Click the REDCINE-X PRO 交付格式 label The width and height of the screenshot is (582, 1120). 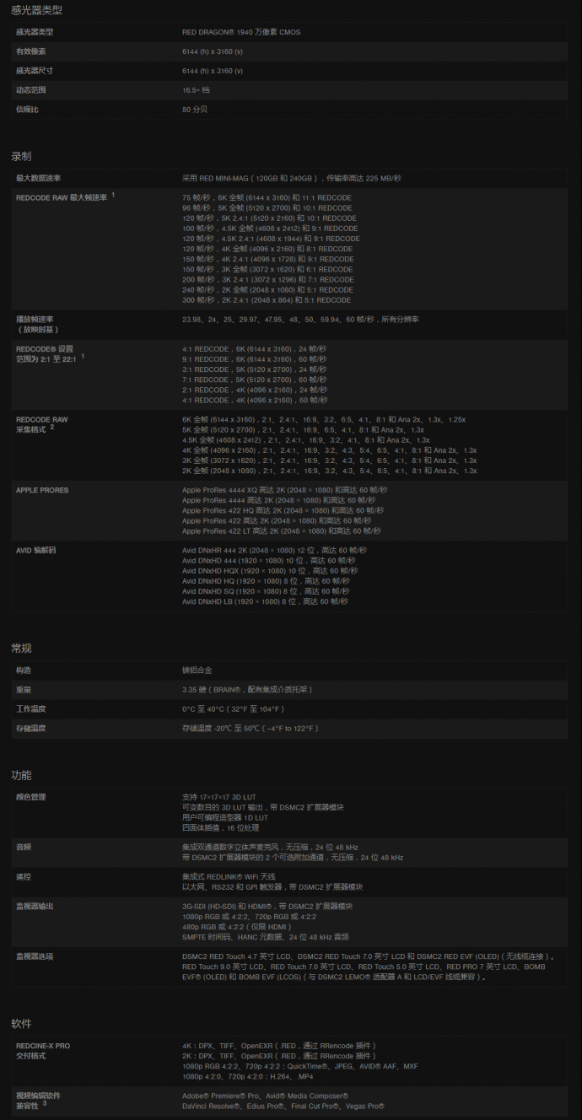tap(42, 1051)
